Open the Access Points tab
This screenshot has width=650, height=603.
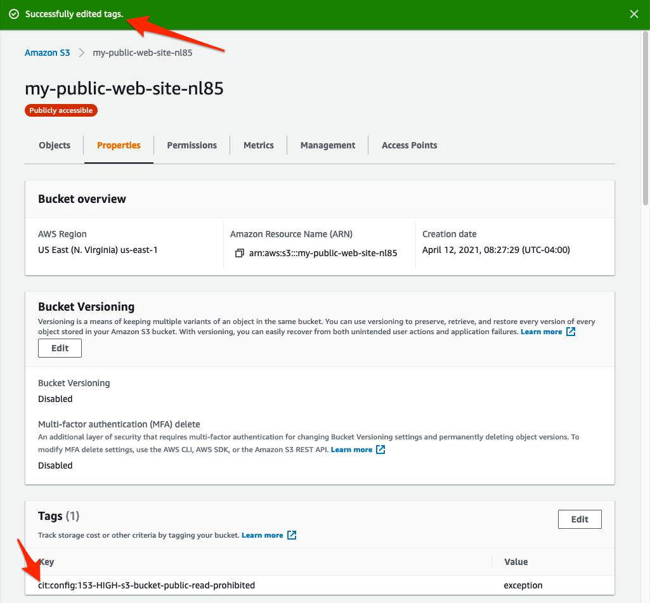pos(410,145)
